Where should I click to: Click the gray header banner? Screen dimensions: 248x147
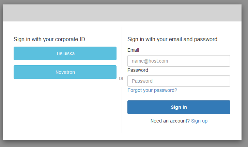[x=124, y=13]
